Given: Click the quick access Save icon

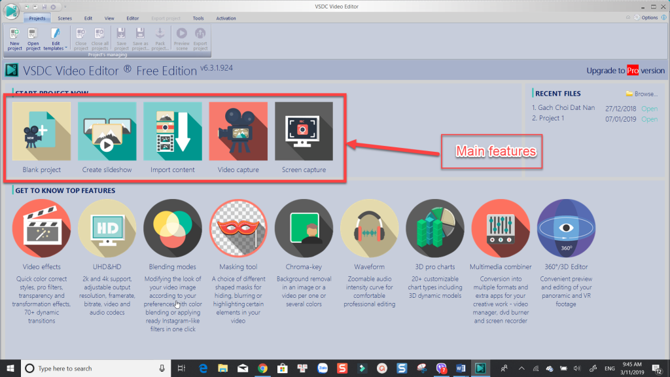Looking at the screenshot, I should coord(44,7).
